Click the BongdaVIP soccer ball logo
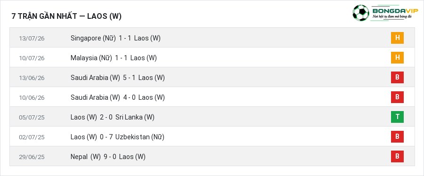This screenshot has height=176, width=424. click(x=361, y=13)
